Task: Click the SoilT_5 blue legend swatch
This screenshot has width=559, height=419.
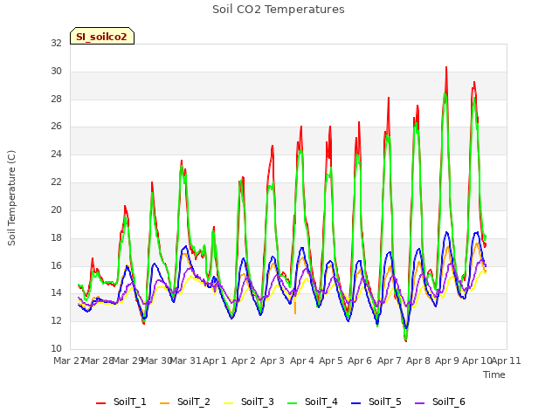Action: (x=356, y=403)
